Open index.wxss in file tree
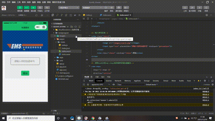215x121 pixels. pyautogui.click(x=66, y=54)
